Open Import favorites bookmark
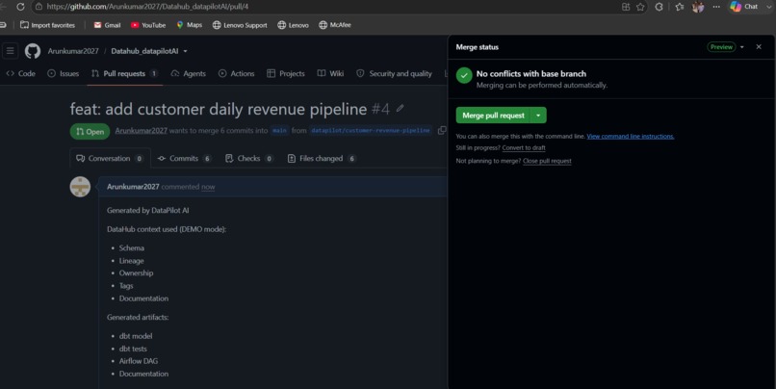776x389 pixels. pos(47,25)
